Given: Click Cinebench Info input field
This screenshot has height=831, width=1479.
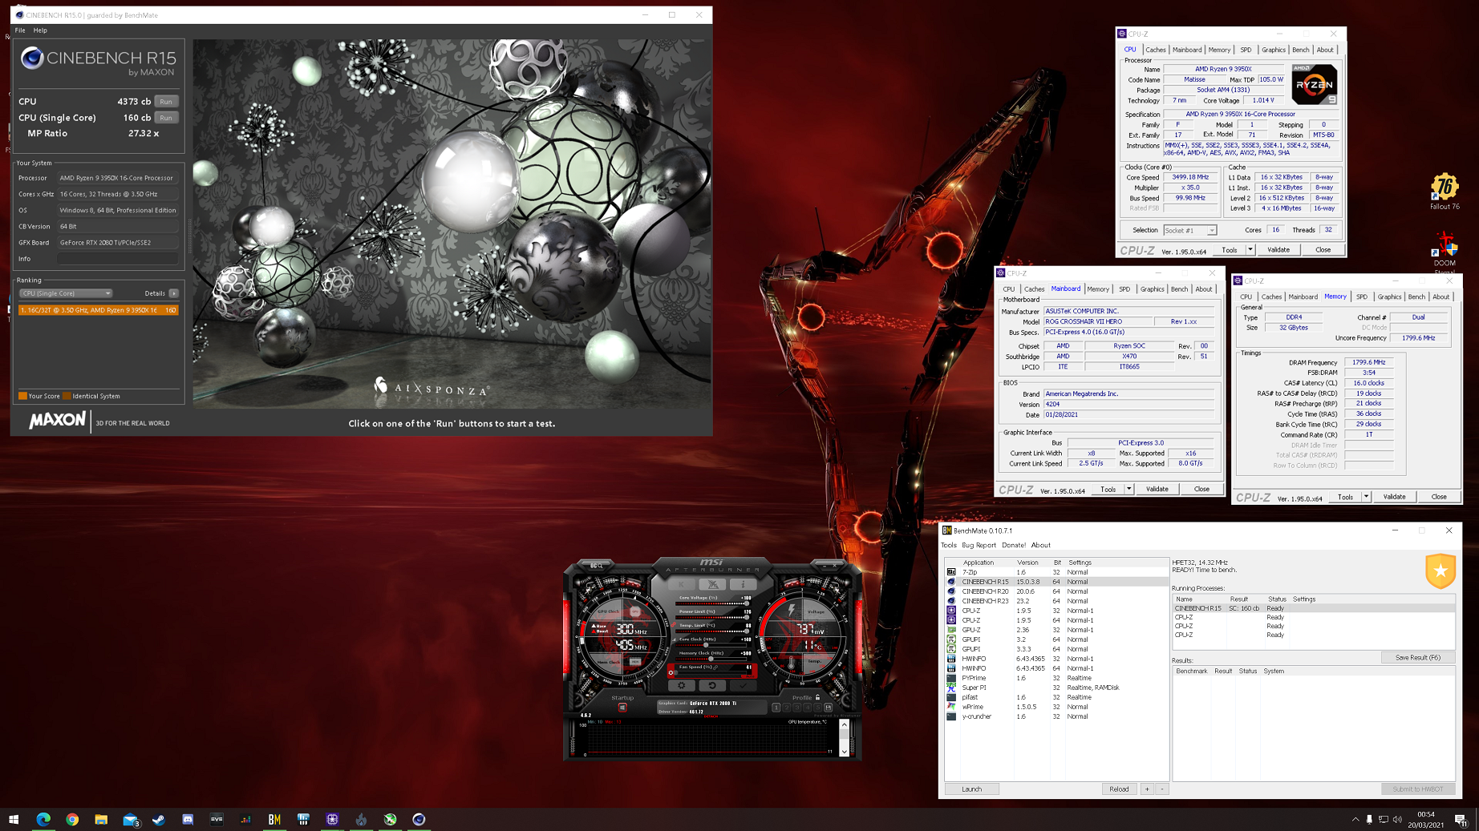Looking at the screenshot, I should pyautogui.click(x=117, y=259).
